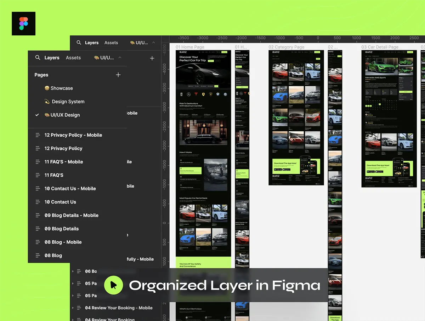Select the Layers tab in front panel
425x321 pixels.
point(52,58)
